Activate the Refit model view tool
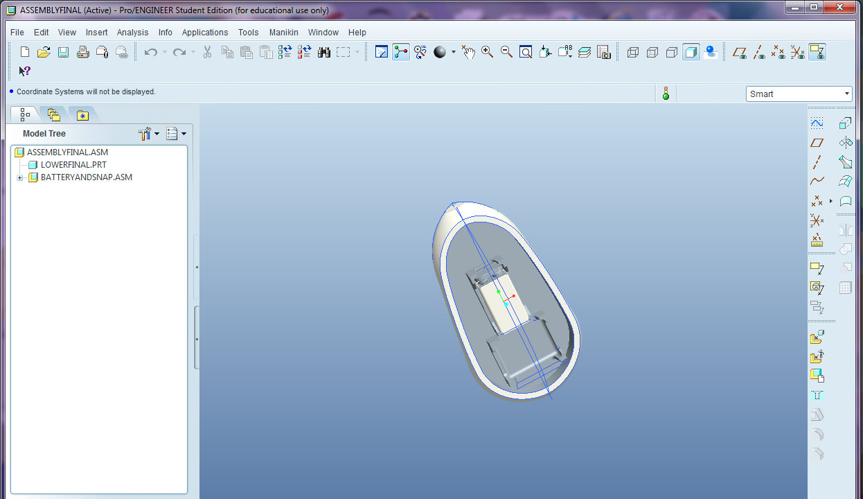Image resolution: width=863 pixels, height=499 pixels. 526,51
